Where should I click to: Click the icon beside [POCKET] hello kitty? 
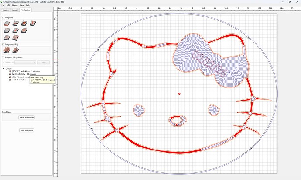tap(10, 71)
